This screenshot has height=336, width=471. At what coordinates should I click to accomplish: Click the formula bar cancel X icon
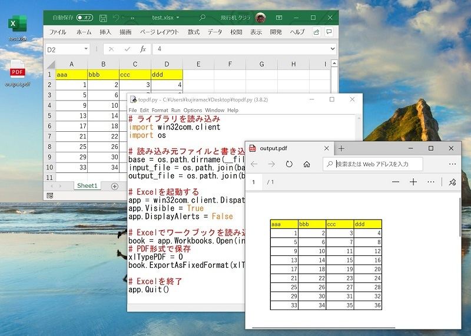[111, 49]
